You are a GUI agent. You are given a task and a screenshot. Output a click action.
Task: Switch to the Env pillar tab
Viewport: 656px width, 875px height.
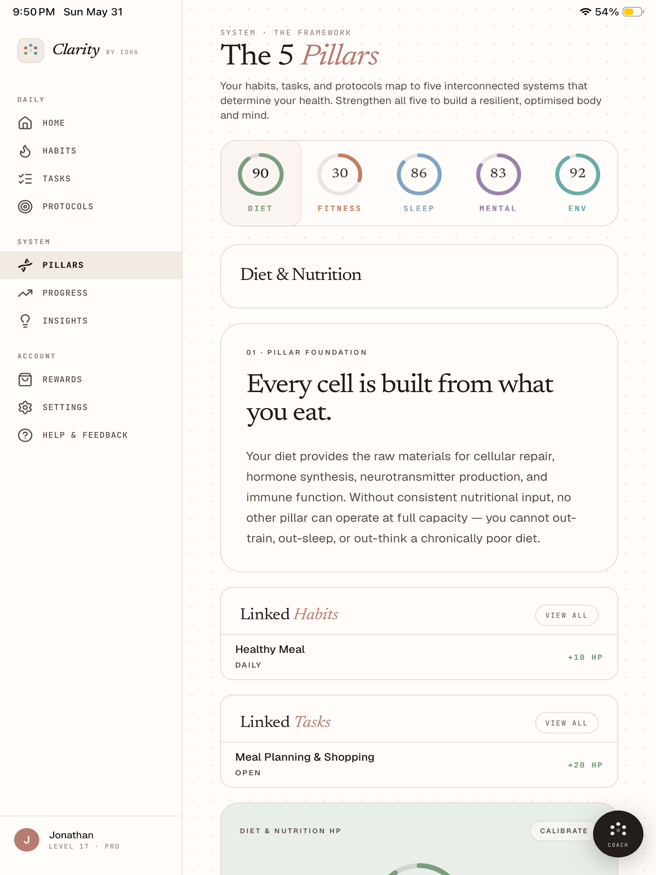coord(578,183)
